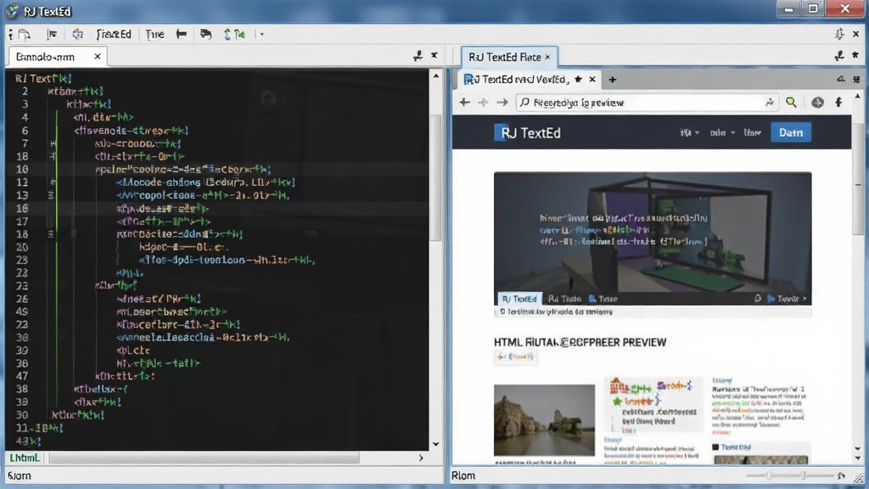Expand the first dropdown in site navigation
The width and height of the screenshot is (869, 489).
[x=689, y=133]
